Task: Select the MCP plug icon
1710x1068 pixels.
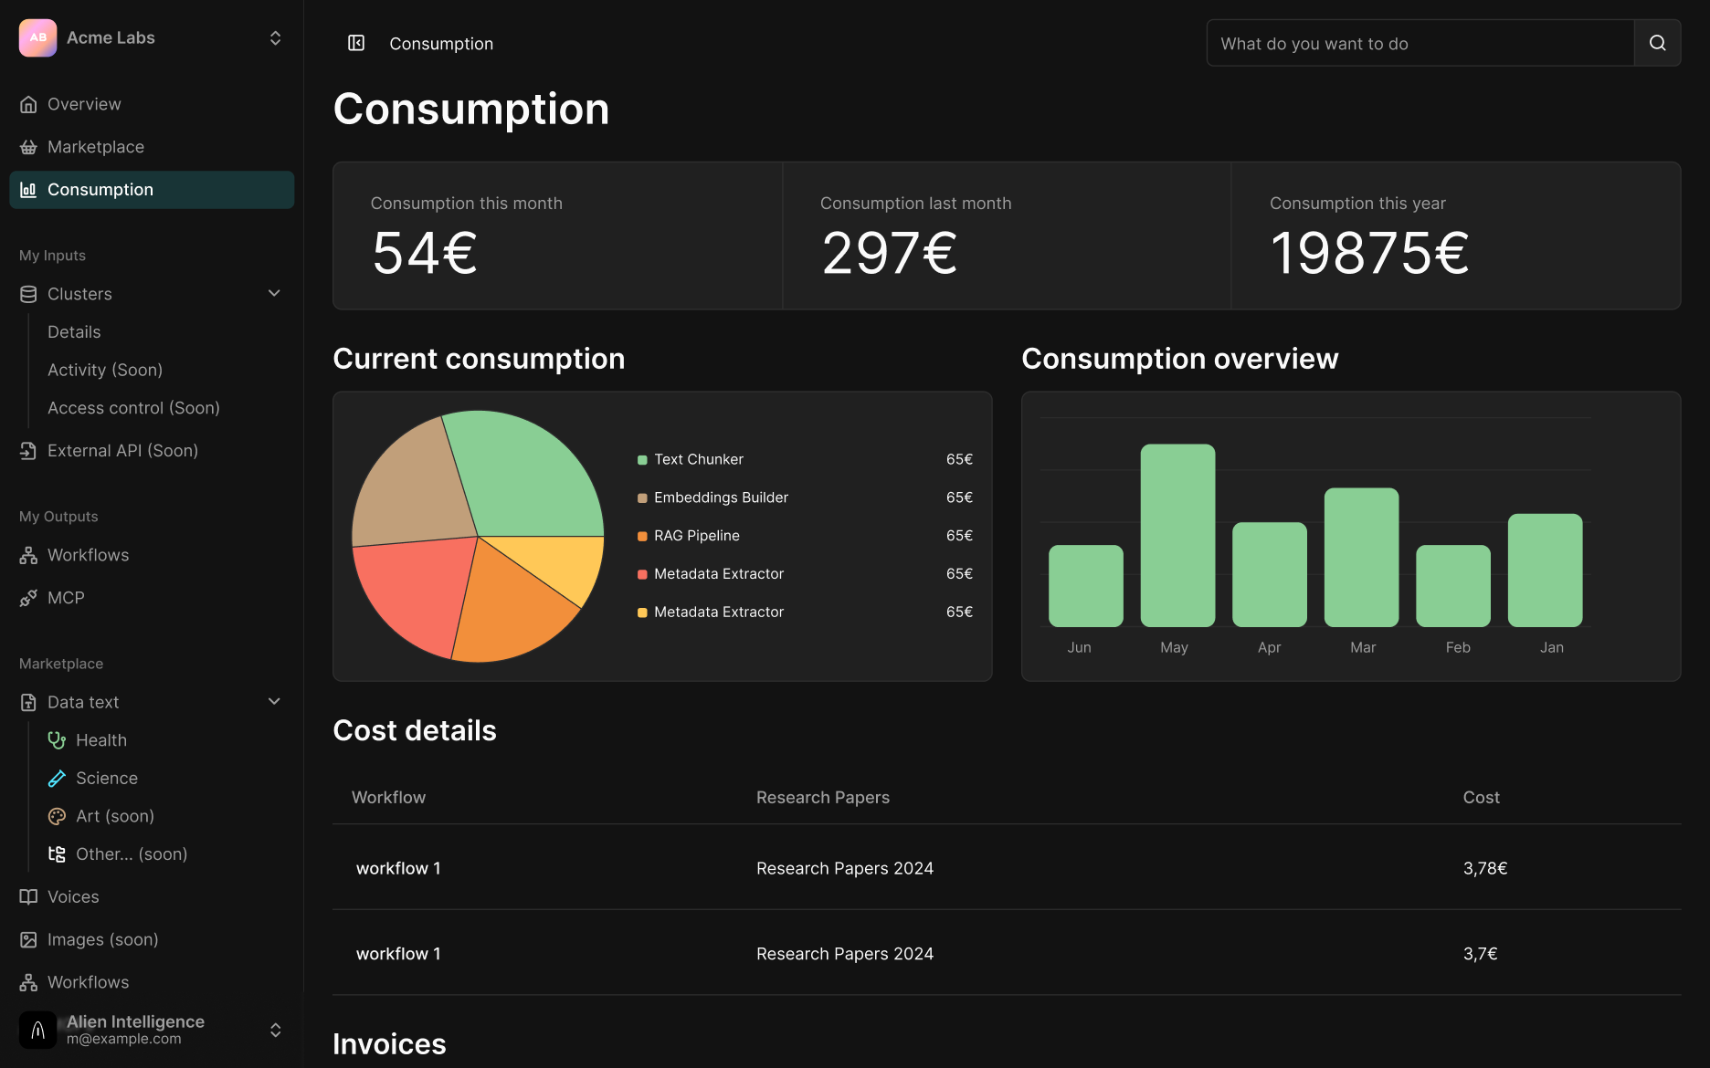Action: point(28,598)
